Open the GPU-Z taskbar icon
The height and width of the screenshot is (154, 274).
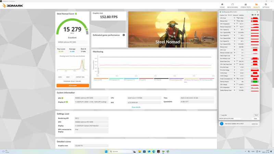163,151
